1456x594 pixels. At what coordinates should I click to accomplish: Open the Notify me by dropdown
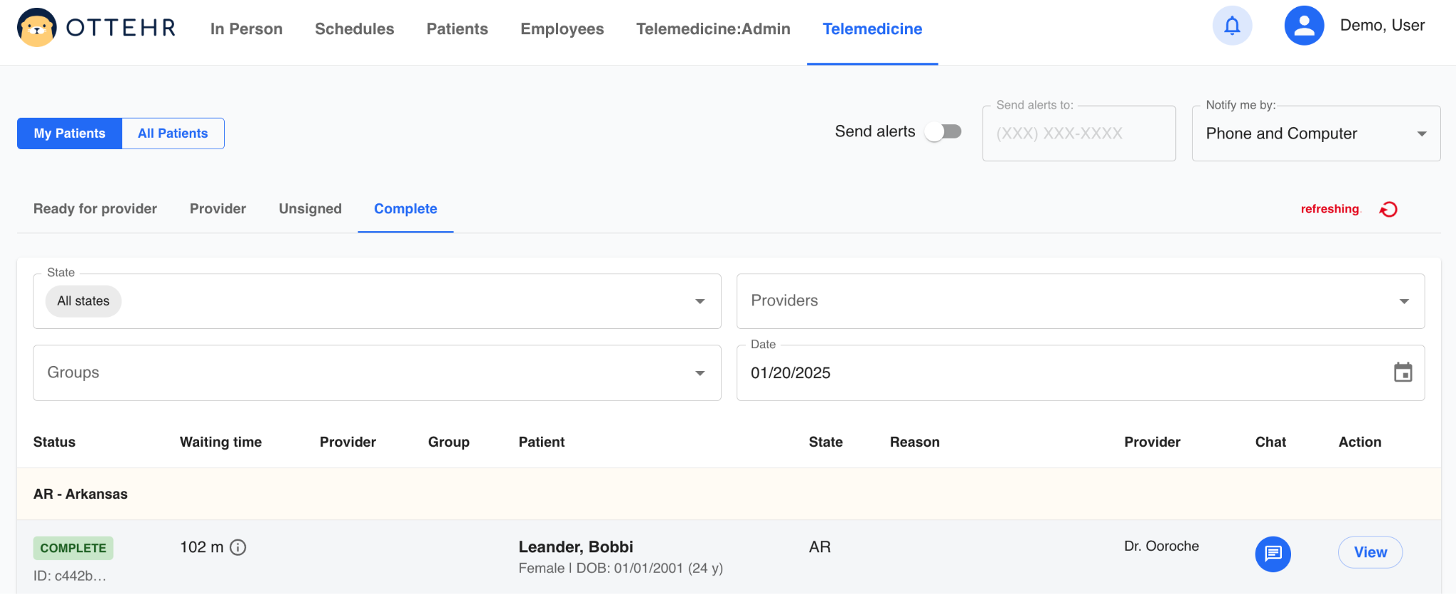point(1421,134)
